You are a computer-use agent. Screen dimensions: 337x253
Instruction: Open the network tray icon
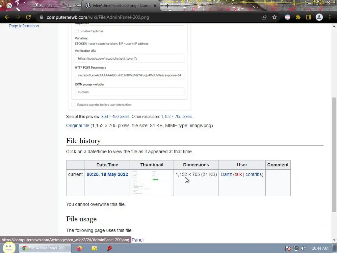coord(296,248)
